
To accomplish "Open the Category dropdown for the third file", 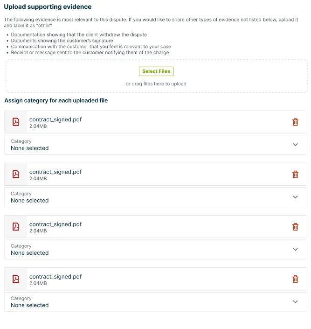I will [x=155, y=250].
